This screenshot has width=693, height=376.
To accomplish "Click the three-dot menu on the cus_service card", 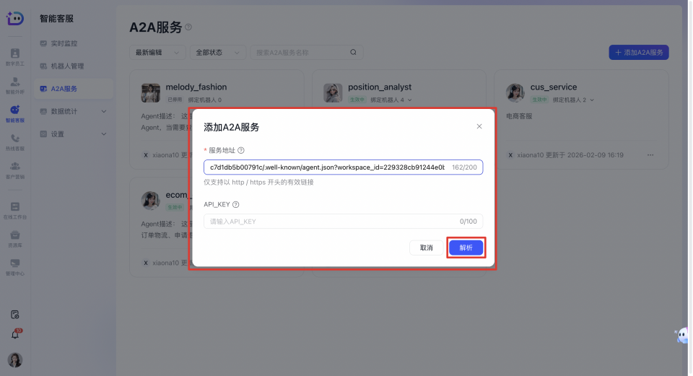I will 650,155.
